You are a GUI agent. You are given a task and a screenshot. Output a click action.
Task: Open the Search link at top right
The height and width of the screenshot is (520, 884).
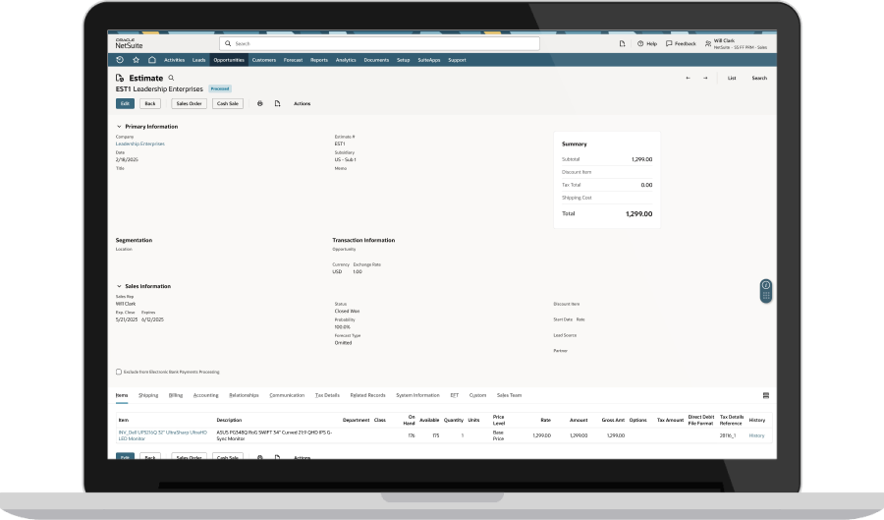click(x=759, y=78)
